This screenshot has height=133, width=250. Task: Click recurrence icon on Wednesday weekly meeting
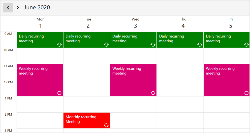pos(153,93)
